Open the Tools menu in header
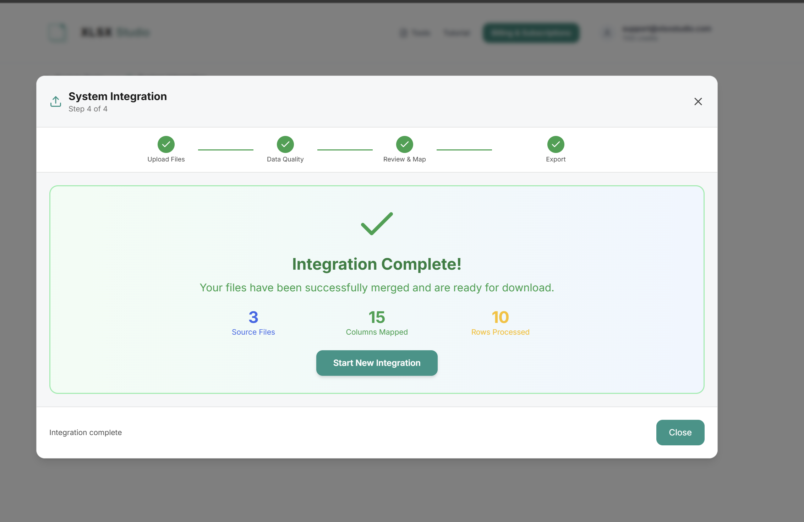Screen dimensions: 804x522 coord(416,33)
